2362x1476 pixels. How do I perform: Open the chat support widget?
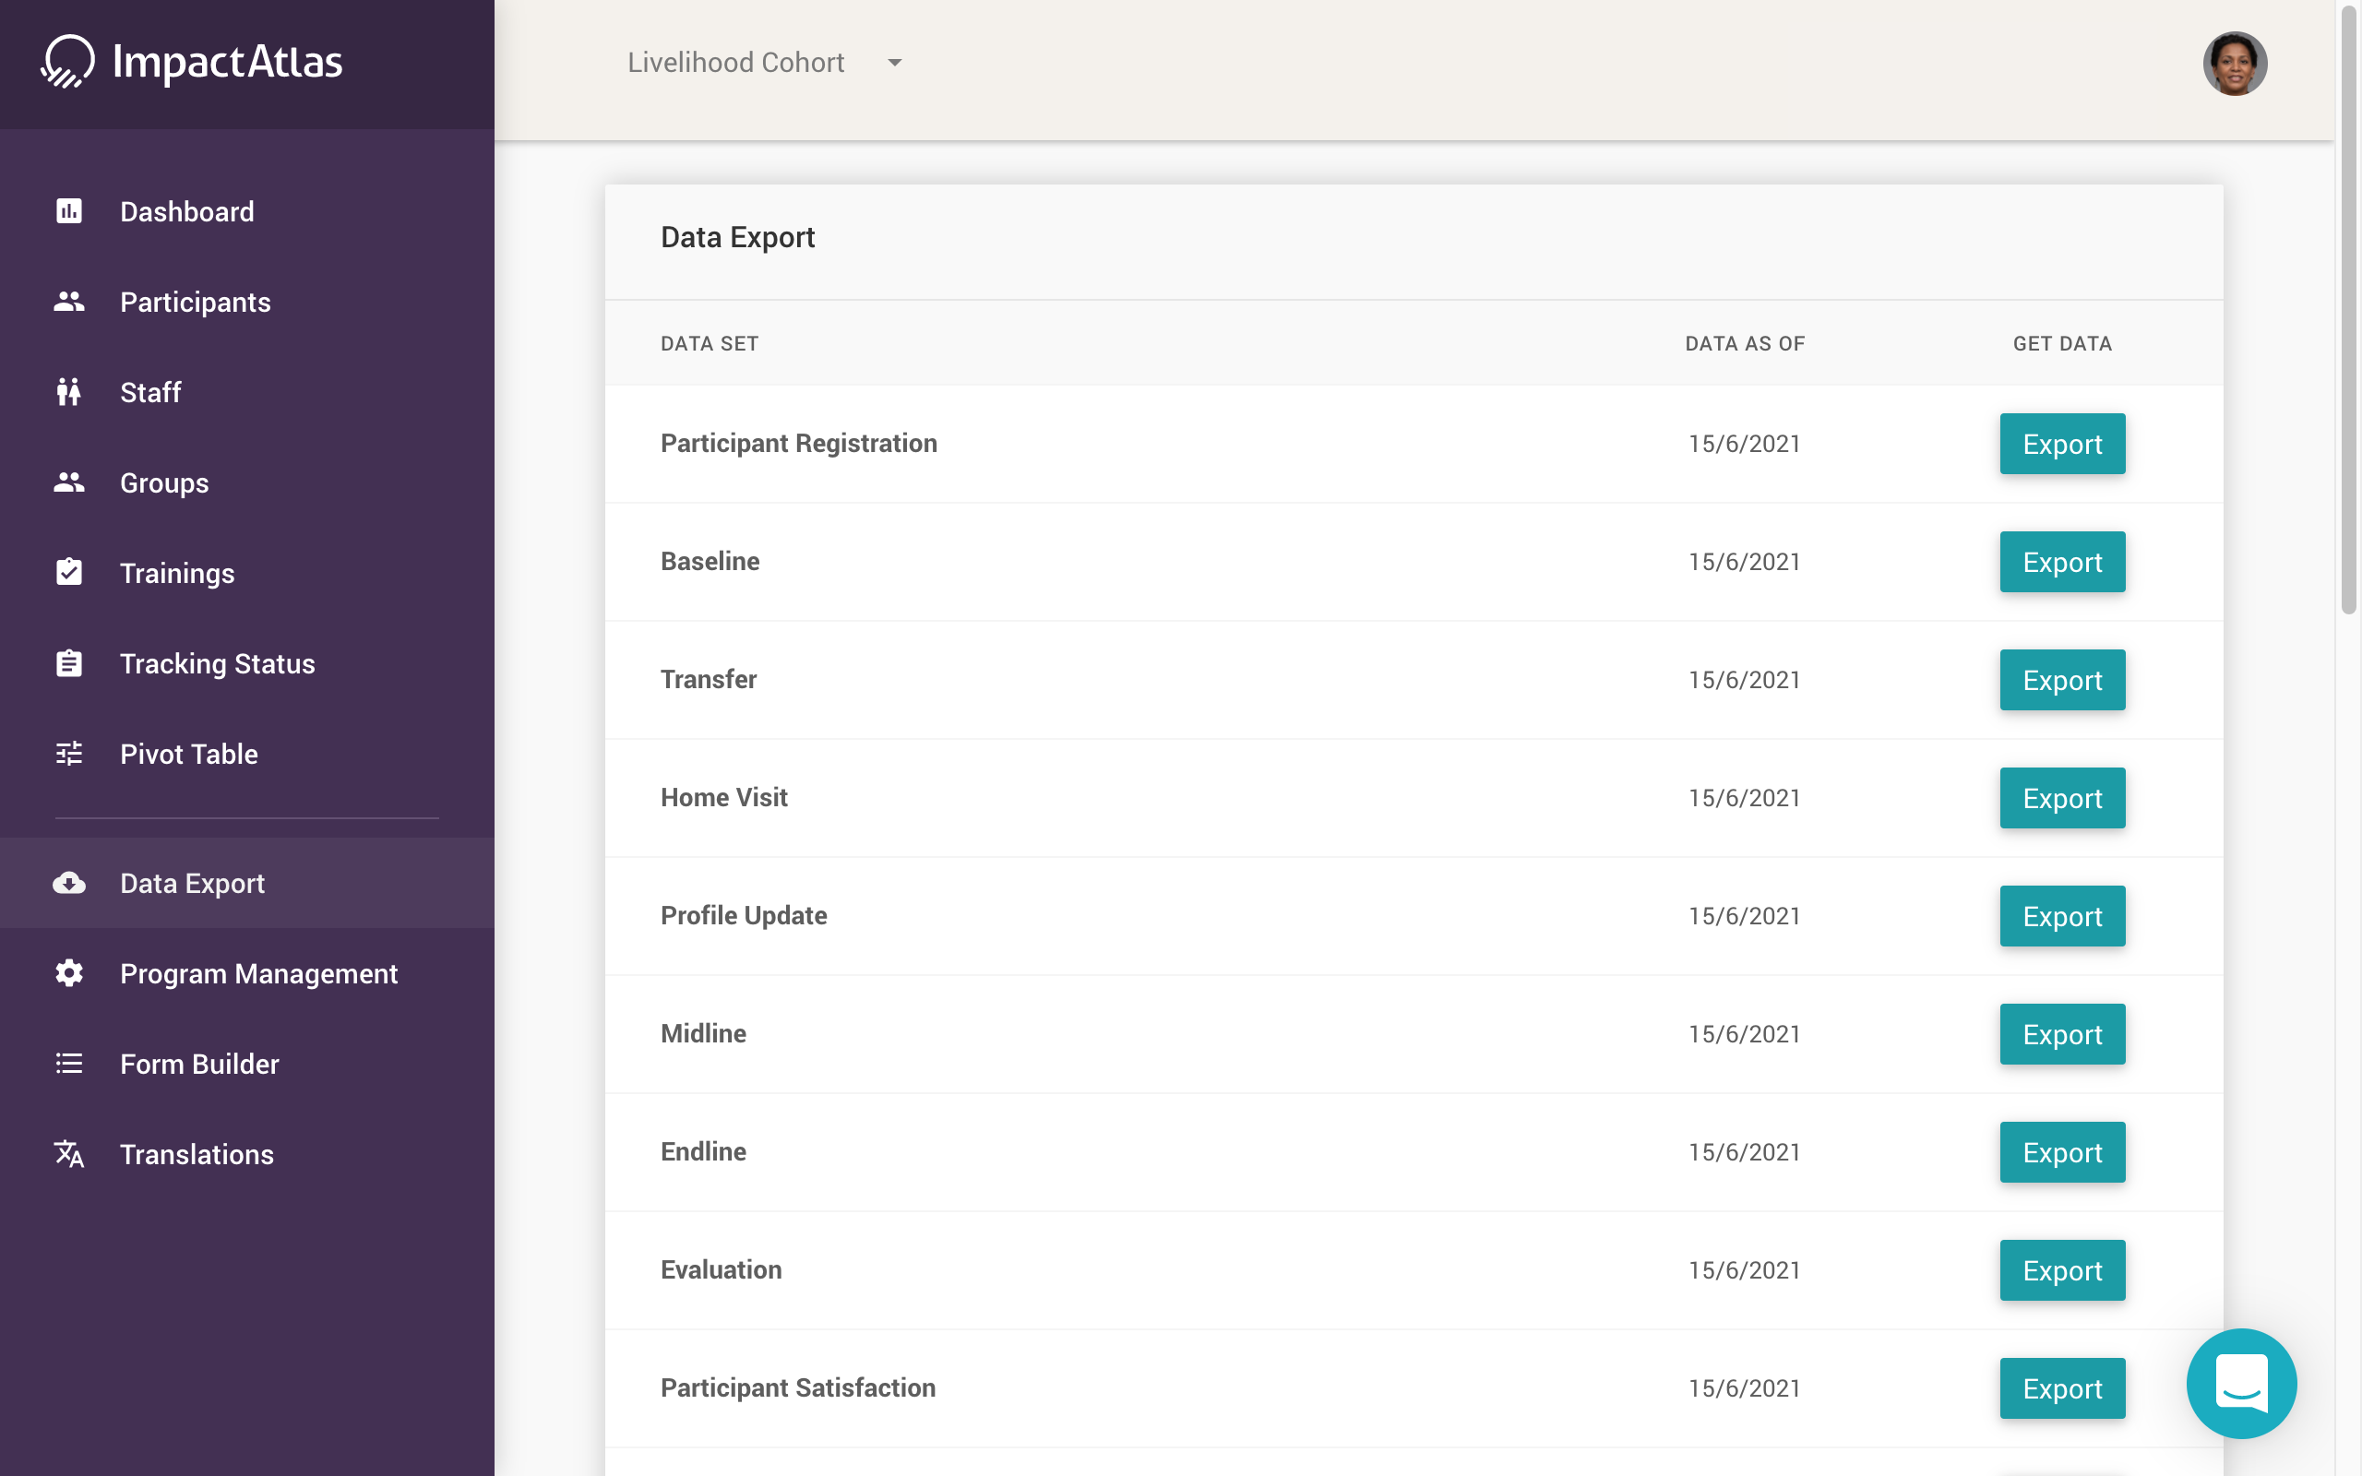pos(2241,1383)
